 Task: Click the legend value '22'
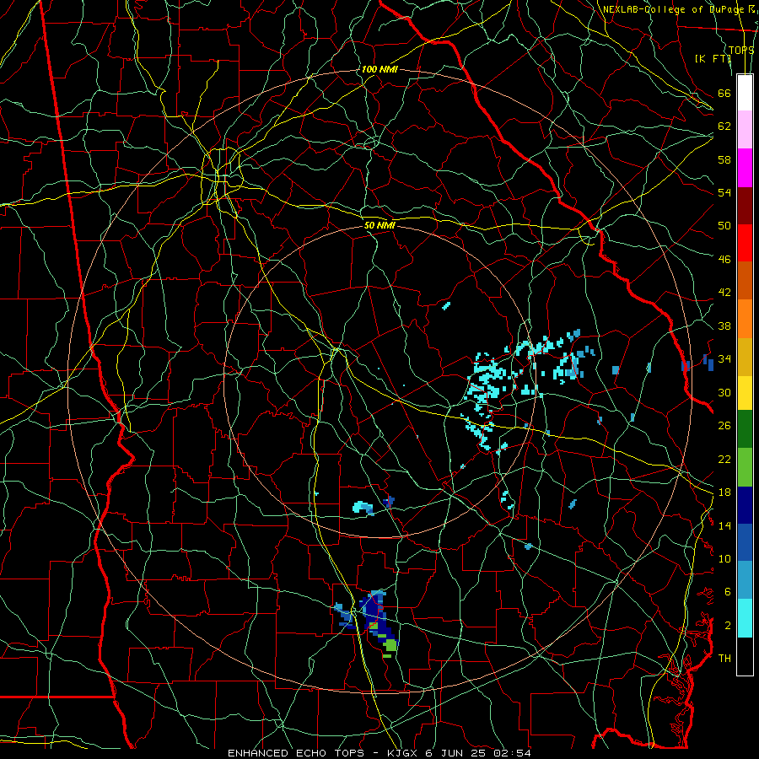point(724,459)
